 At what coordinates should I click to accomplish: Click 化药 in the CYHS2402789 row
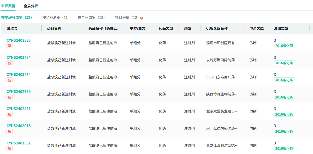tap(162, 94)
